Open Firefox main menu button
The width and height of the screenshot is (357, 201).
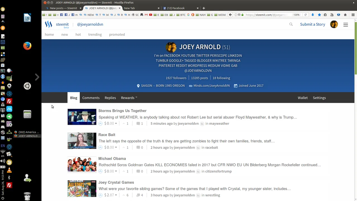pyautogui.click(x=353, y=15)
